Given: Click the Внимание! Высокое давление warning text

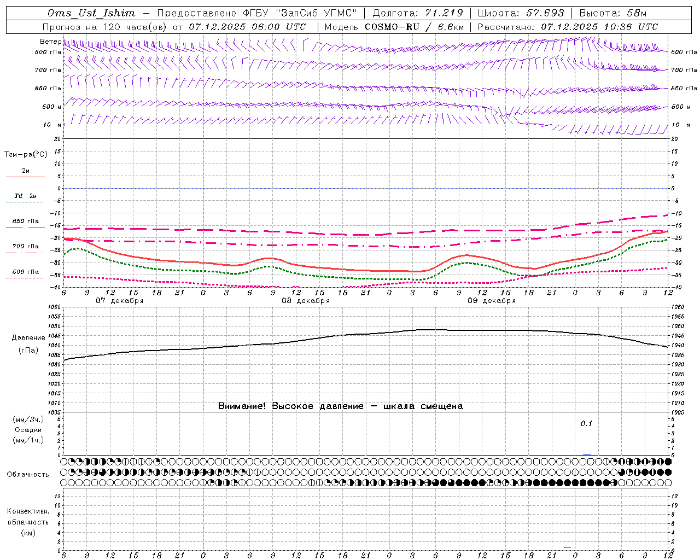Looking at the screenshot, I should click(x=341, y=406).
